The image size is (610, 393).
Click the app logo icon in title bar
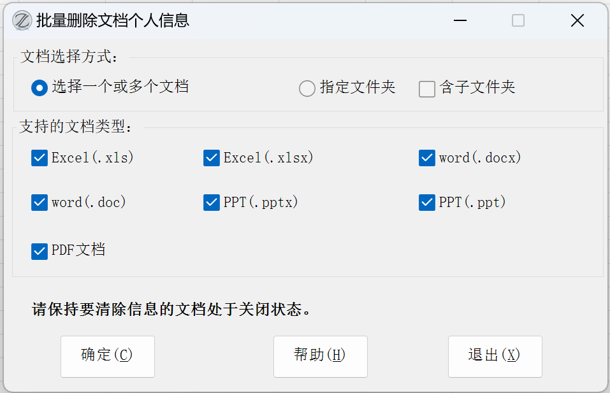tap(22, 21)
